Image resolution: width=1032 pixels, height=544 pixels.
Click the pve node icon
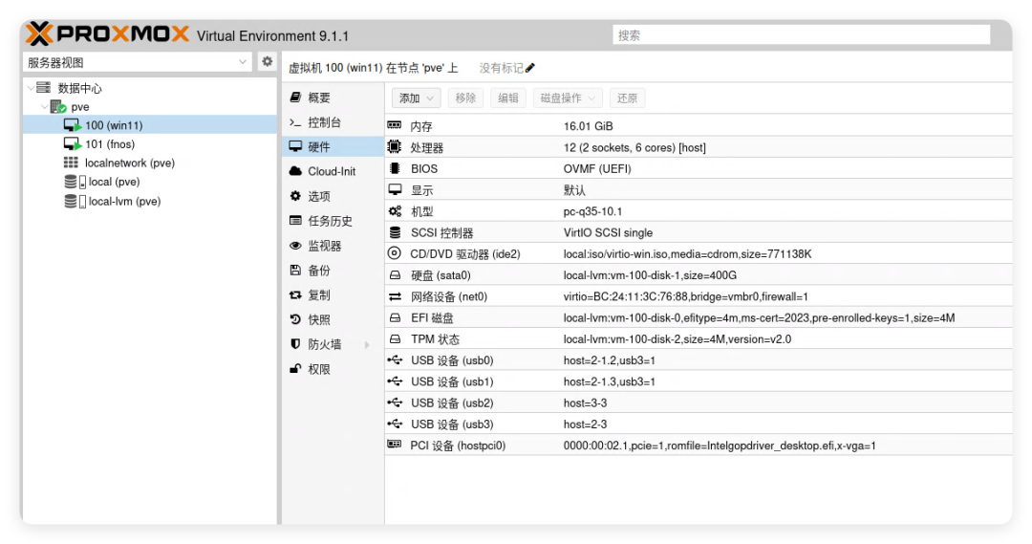[x=58, y=107]
